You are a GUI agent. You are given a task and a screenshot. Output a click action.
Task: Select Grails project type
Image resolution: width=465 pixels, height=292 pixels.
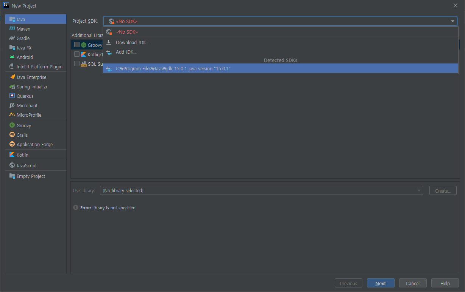coord(36,135)
